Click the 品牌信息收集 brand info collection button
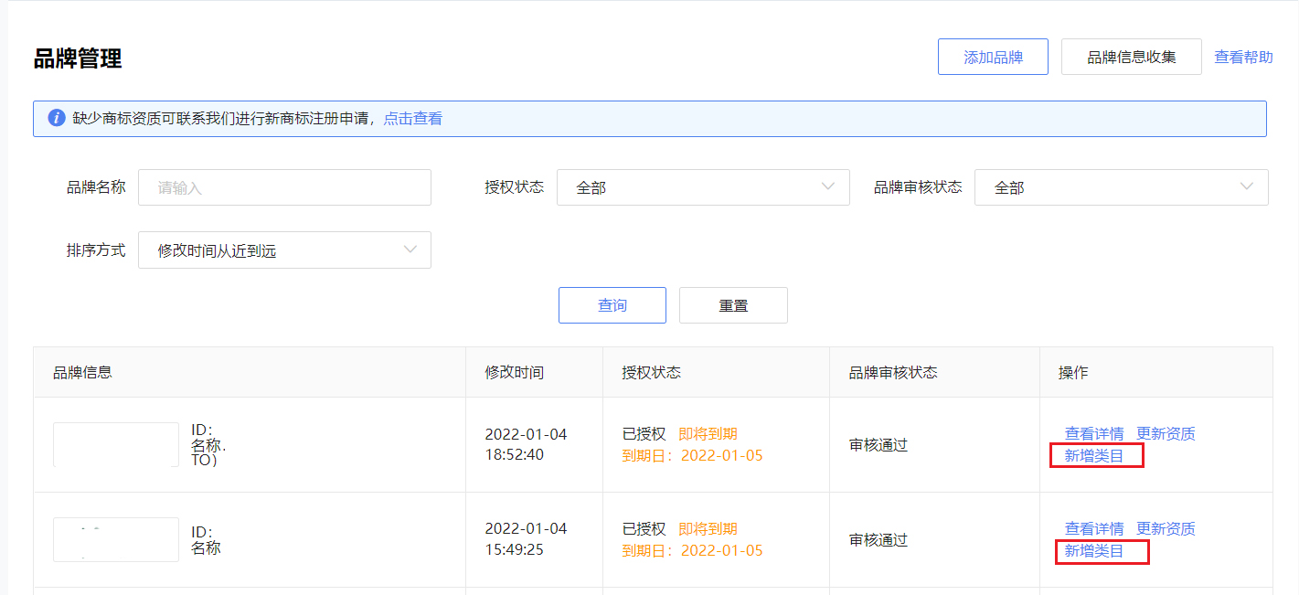 click(1131, 56)
